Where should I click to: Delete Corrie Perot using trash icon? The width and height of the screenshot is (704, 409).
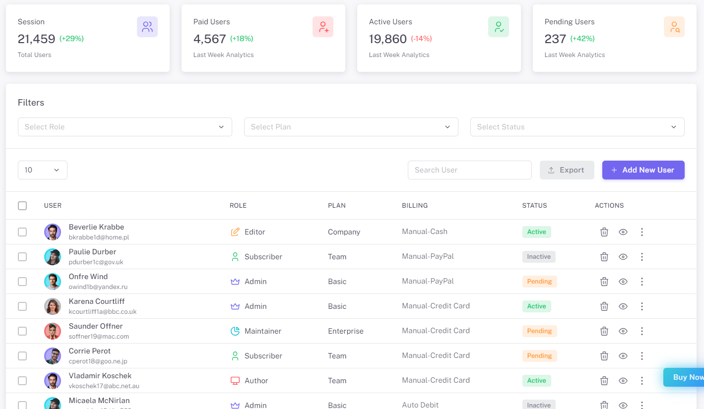click(604, 356)
